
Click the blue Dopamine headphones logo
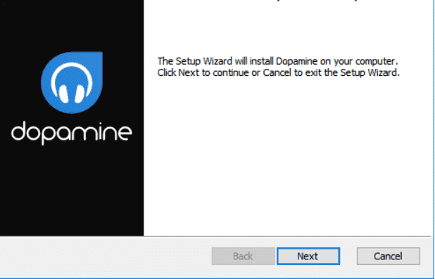click(72, 82)
